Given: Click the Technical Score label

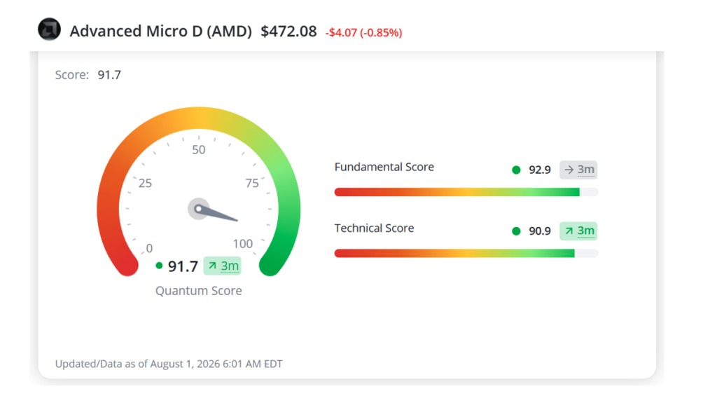Looking at the screenshot, I should [374, 228].
